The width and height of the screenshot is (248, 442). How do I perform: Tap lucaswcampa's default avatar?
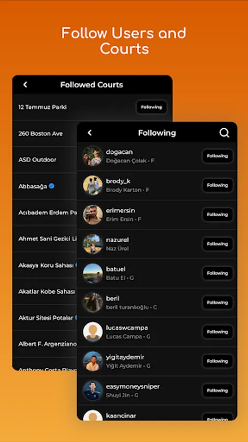click(93, 332)
